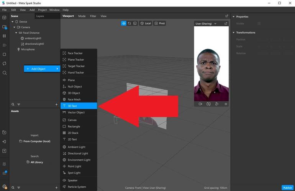This screenshot has width=295, height=191.
Task: Click the rotate device icon under simulator
Action: pyautogui.click(x=217, y=104)
